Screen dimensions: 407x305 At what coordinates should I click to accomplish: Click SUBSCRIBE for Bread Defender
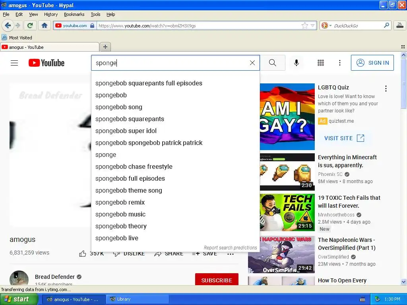[217, 279]
